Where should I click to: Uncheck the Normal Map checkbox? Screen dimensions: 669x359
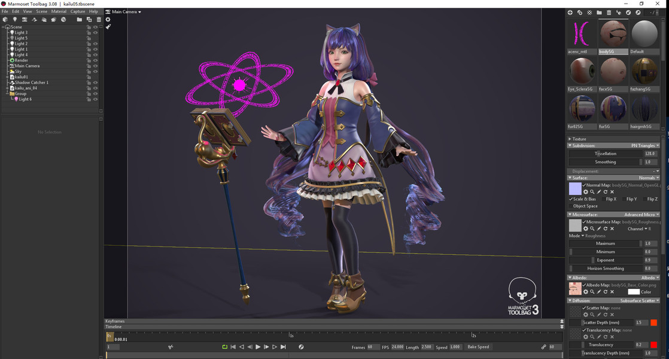click(x=584, y=185)
